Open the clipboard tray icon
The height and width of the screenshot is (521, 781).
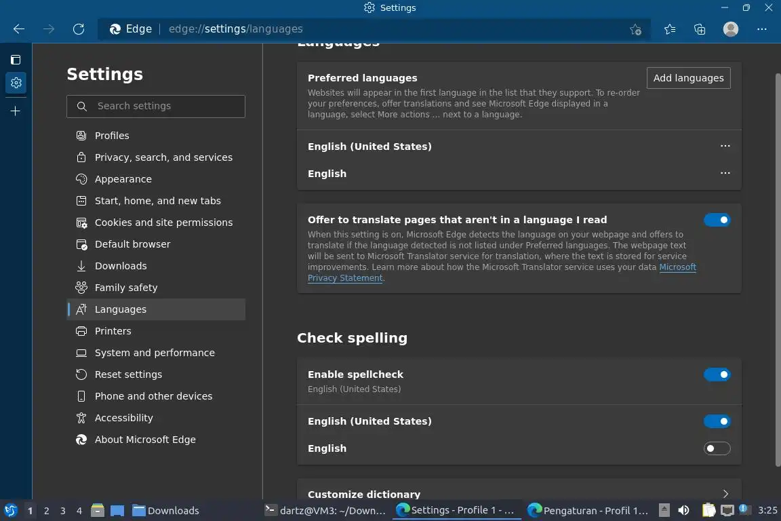pyautogui.click(x=708, y=510)
